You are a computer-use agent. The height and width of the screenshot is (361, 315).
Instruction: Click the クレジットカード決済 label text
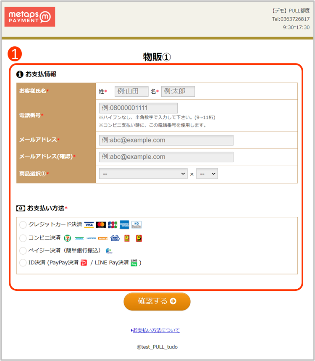[55, 224]
